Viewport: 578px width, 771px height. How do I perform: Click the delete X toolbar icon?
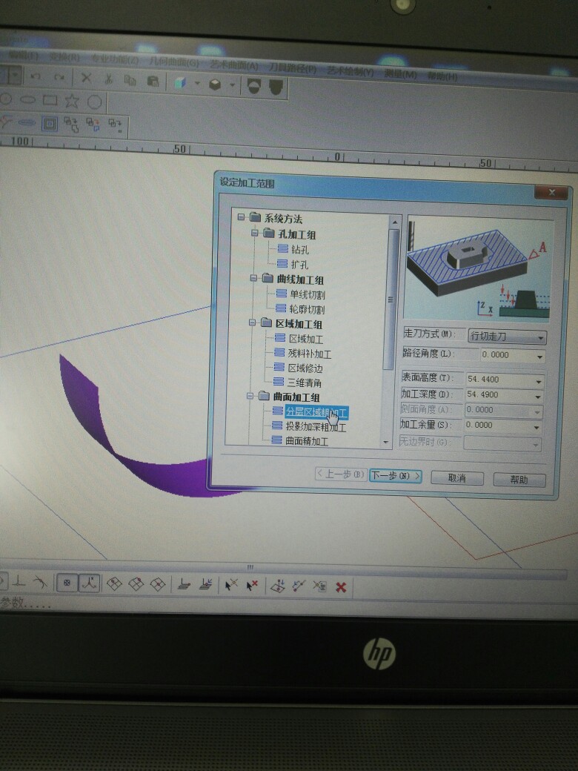pyautogui.click(x=87, y=78)
